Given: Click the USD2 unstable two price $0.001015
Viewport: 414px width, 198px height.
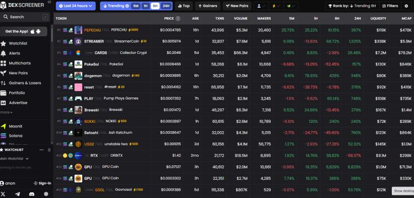Looking at the screenshot, I should (172, 144).
